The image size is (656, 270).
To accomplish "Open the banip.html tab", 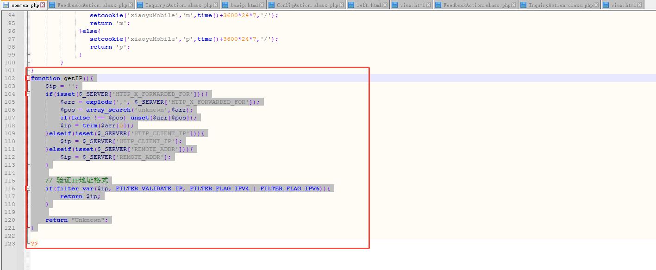I will pyautogui.click(x=244, y=5).
